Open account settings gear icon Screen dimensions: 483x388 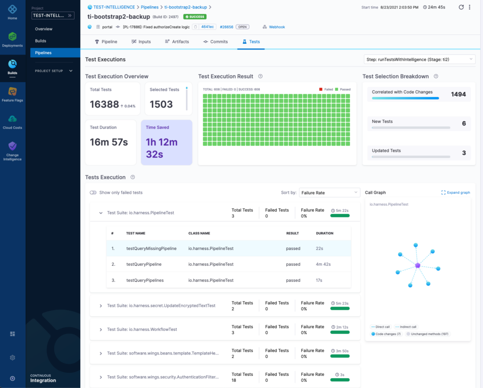point(12,357)
